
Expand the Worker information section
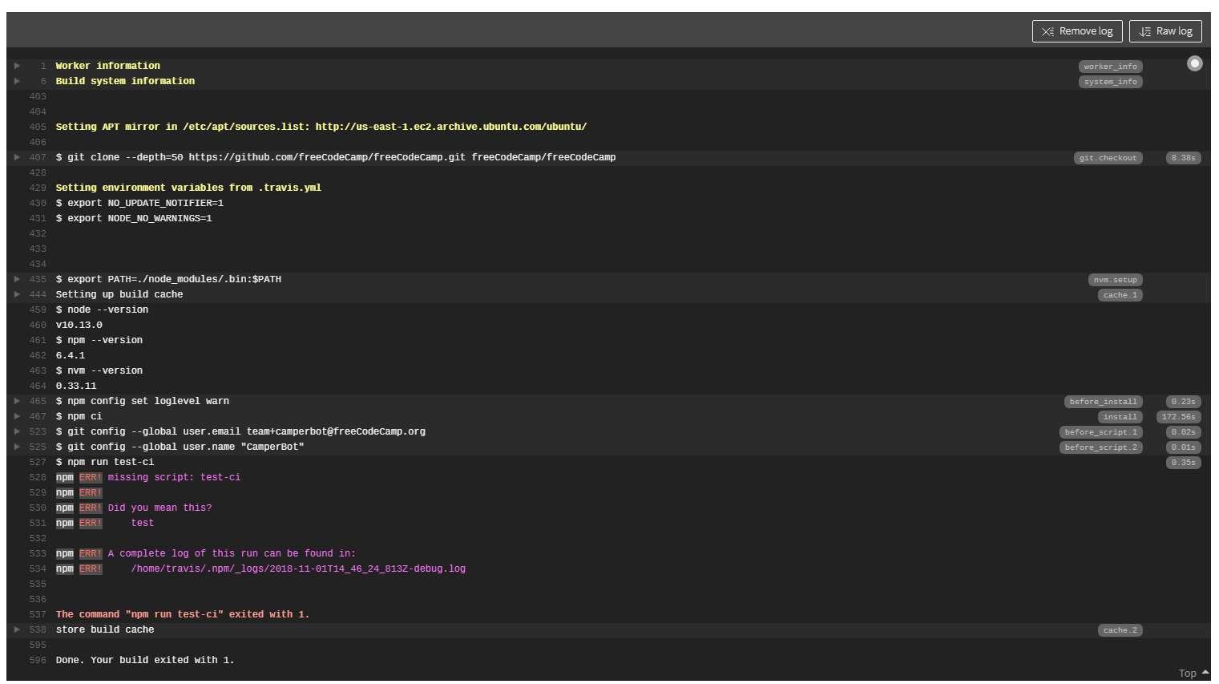(x=17, y=66)
